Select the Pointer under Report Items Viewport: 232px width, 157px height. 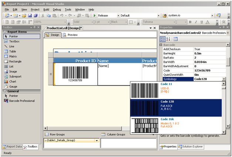click(x=21, y=36)
